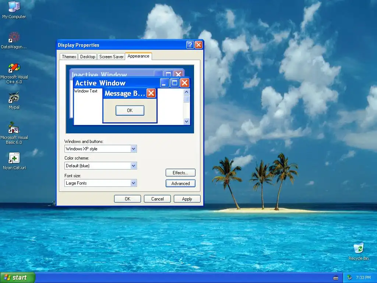Open the My Computer desktop icon
The width and height of the screenshot is (377, 283).
pos(14,10)
